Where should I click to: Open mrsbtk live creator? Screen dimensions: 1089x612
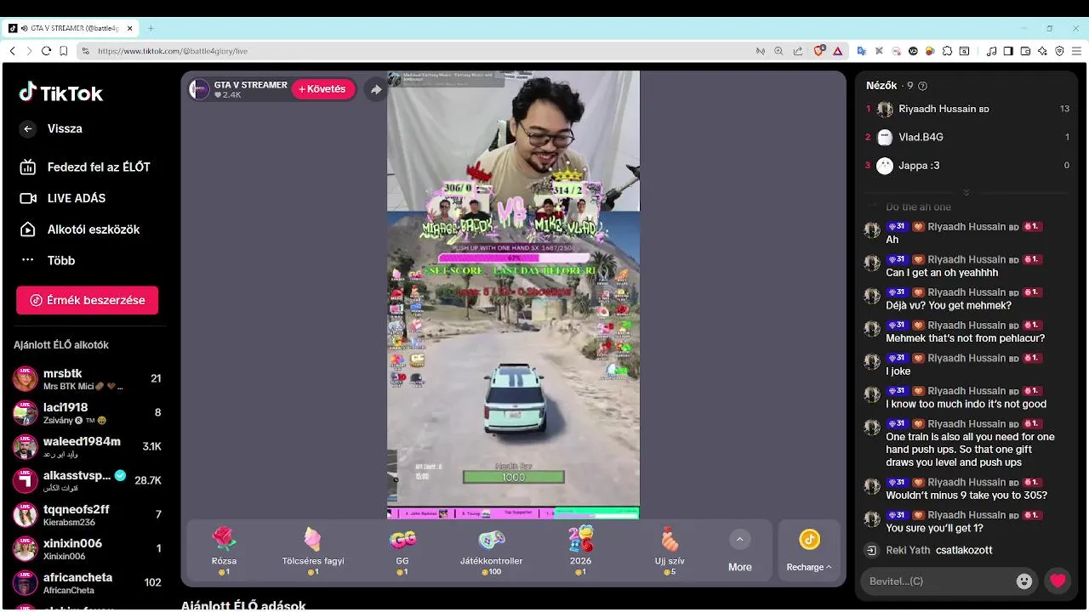(x=86, y=379)
